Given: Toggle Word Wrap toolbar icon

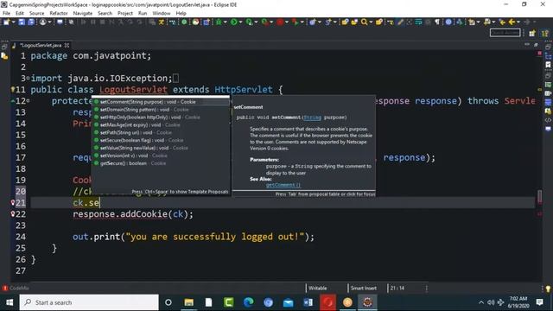Looking at the screenshot, I should click(x=418, y=22).
